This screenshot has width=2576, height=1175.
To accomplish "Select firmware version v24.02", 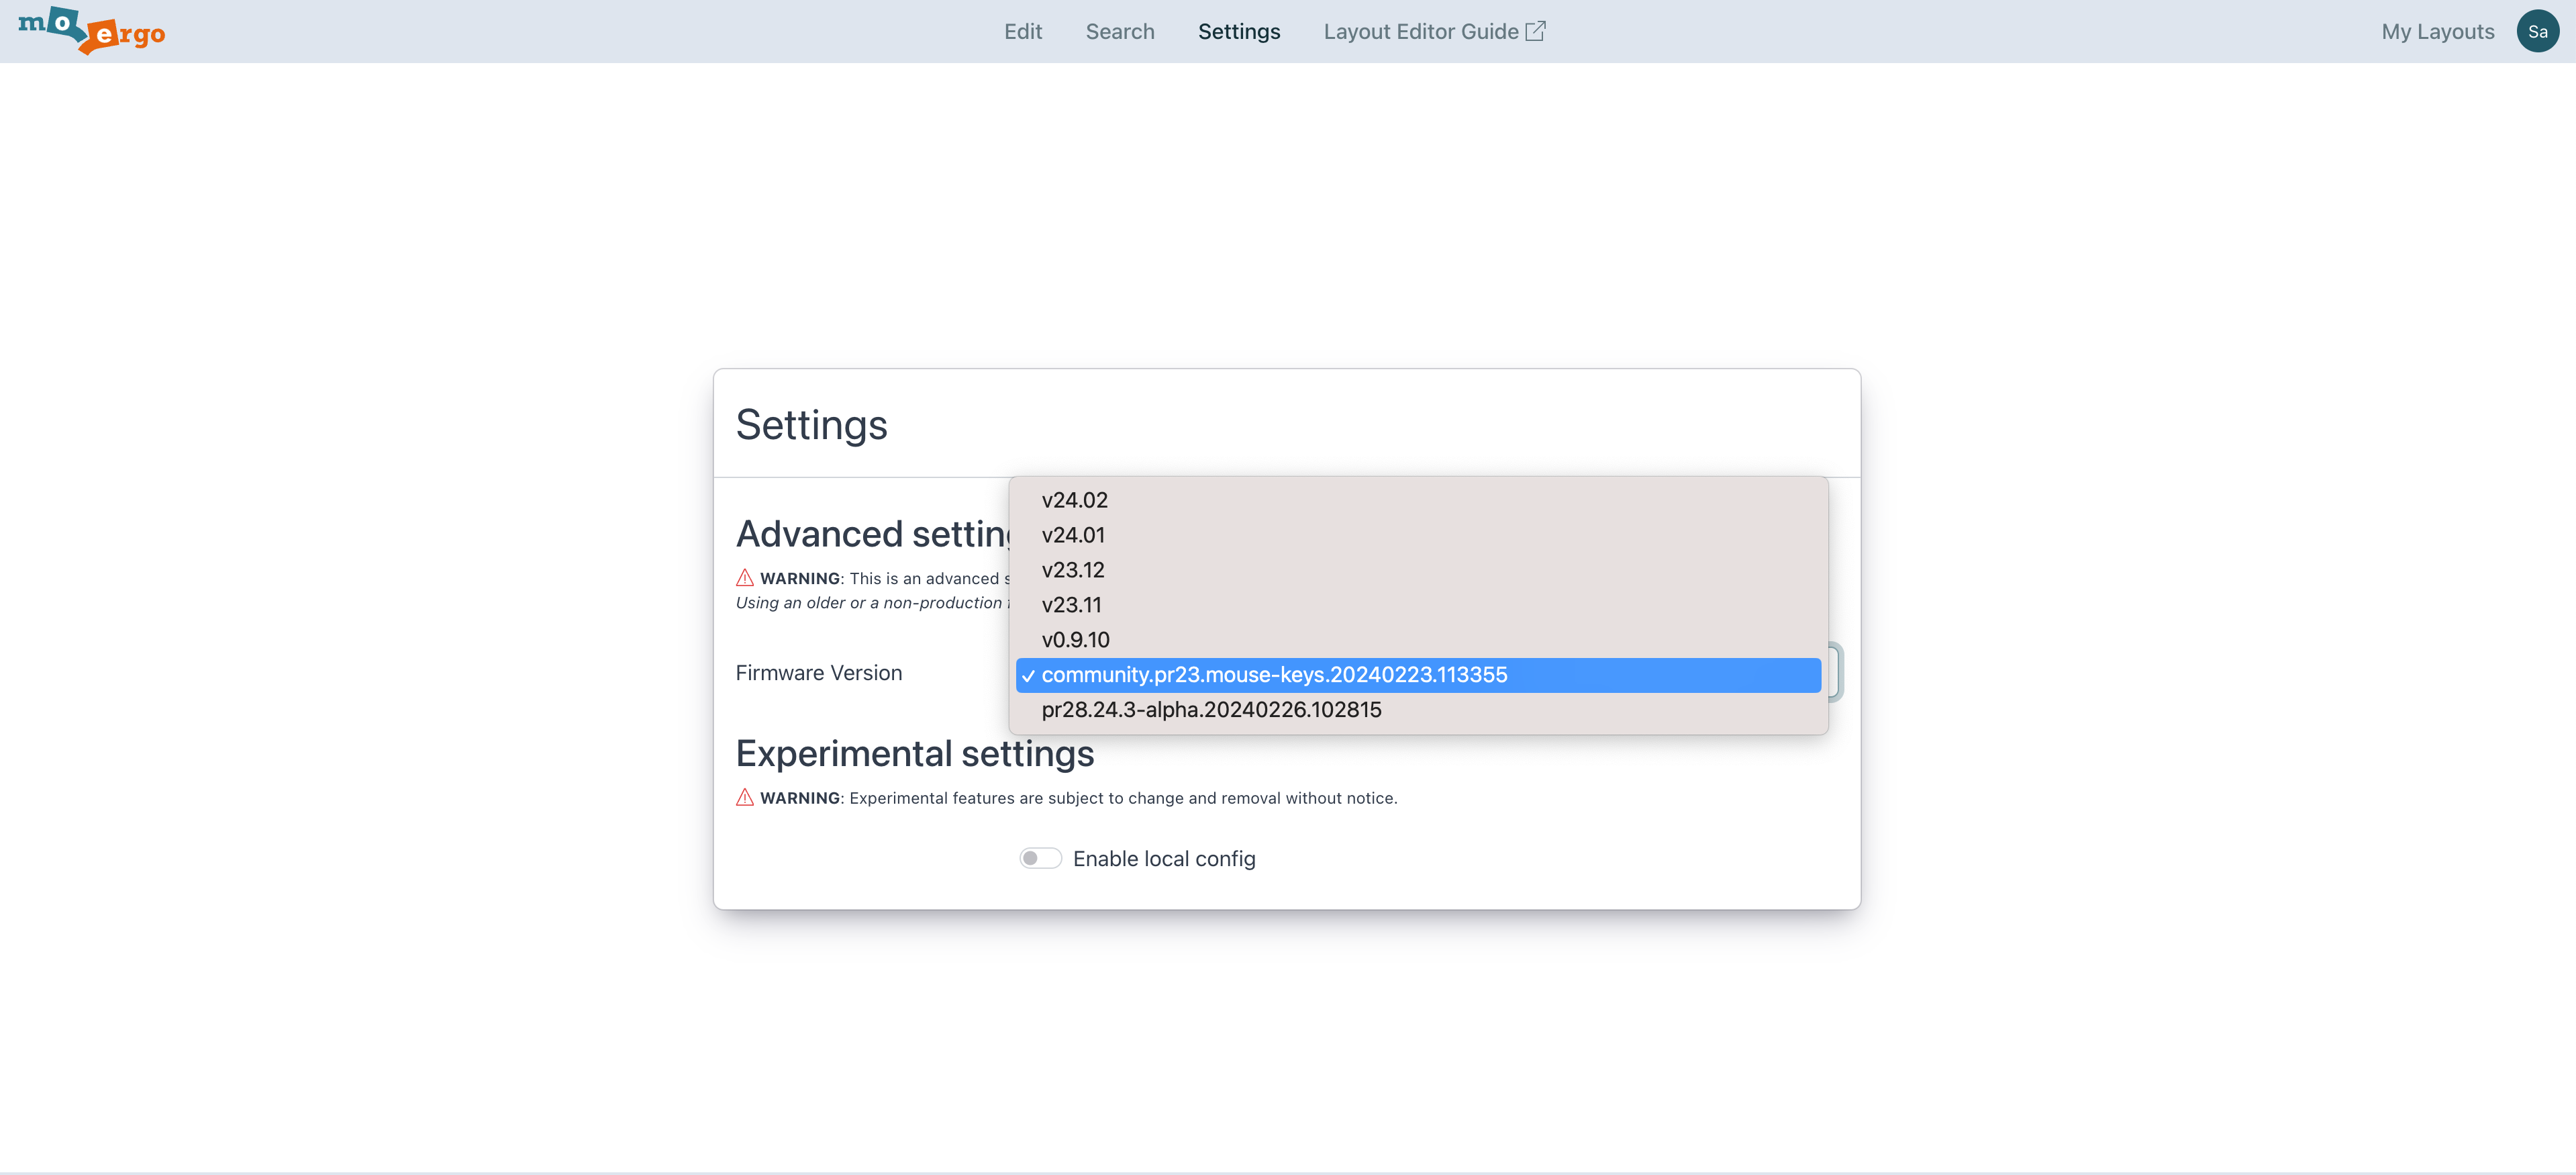I will [x=1074, y=500].
